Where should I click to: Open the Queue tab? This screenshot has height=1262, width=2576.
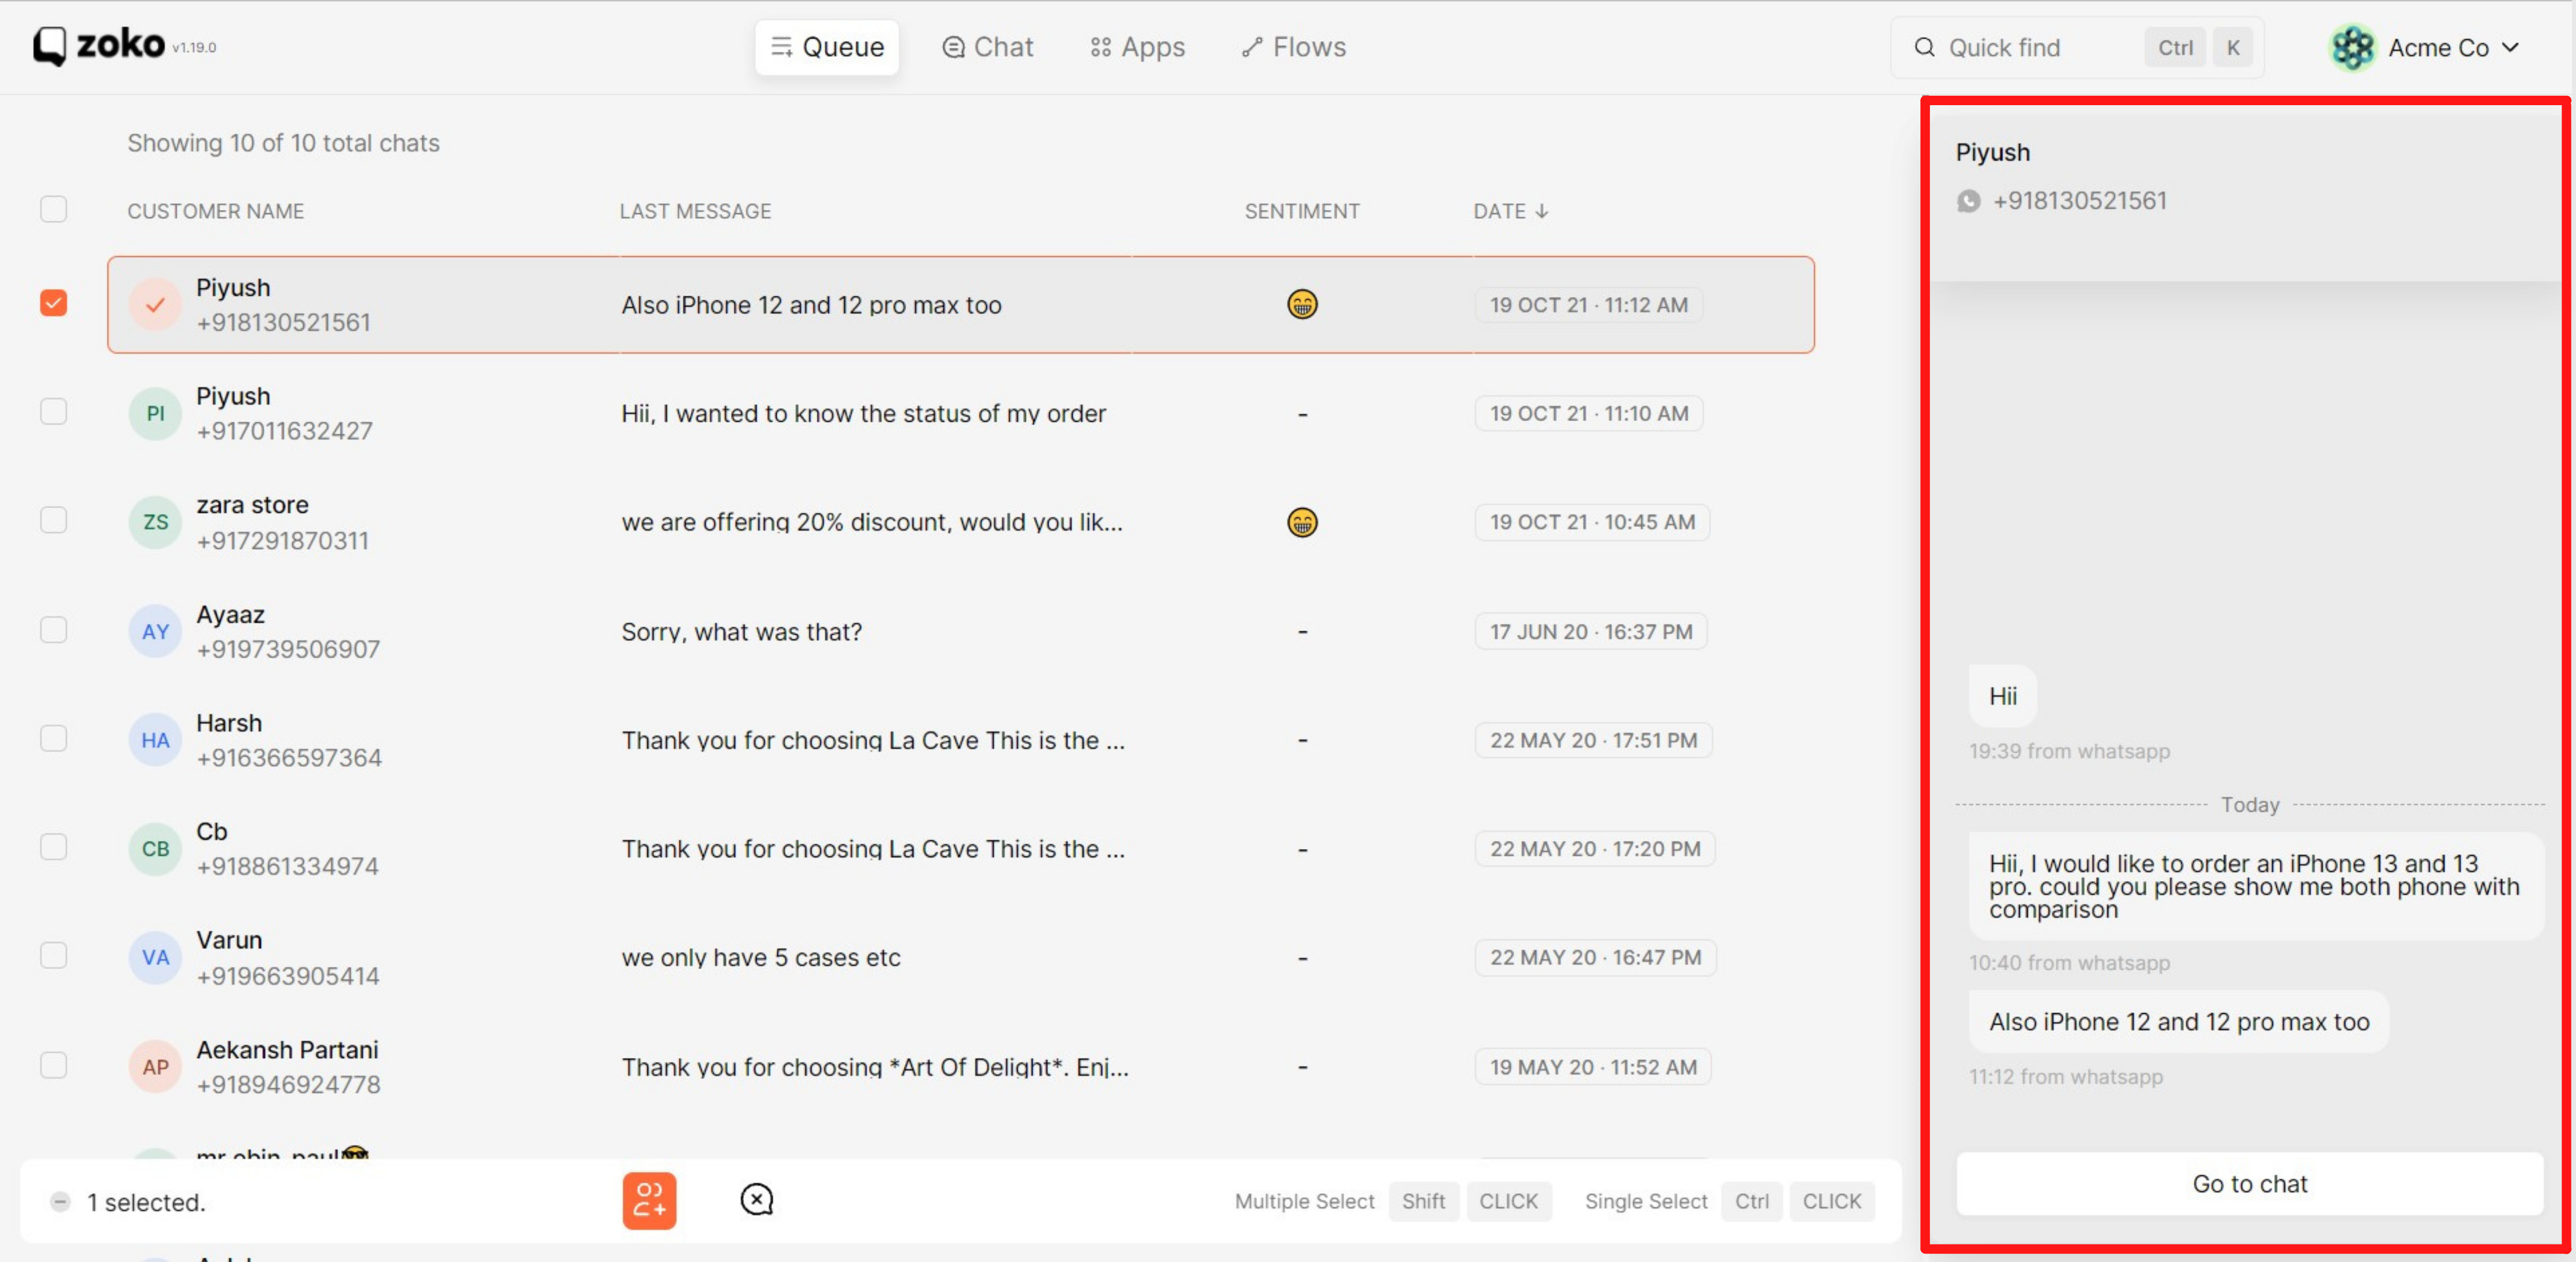click(827, 47)
